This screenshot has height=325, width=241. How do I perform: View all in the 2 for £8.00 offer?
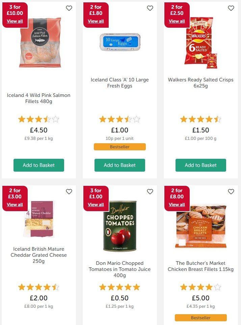tap(177, 205)
